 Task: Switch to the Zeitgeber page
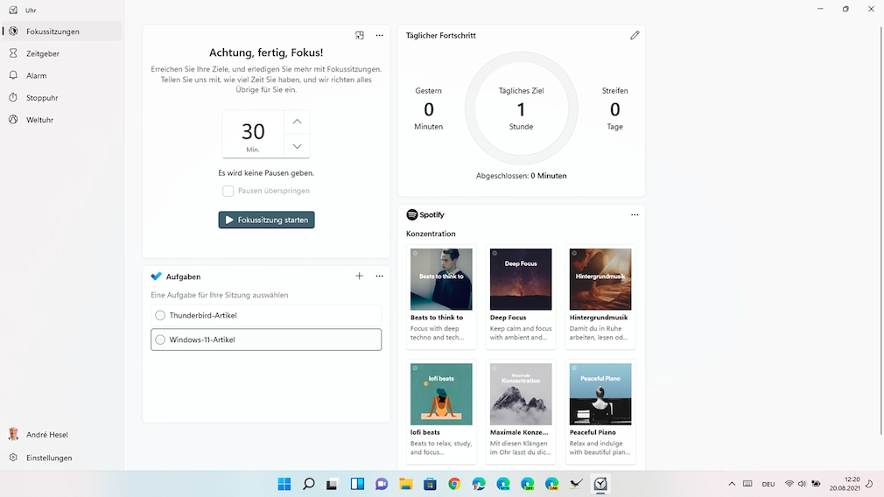[62, 53]
